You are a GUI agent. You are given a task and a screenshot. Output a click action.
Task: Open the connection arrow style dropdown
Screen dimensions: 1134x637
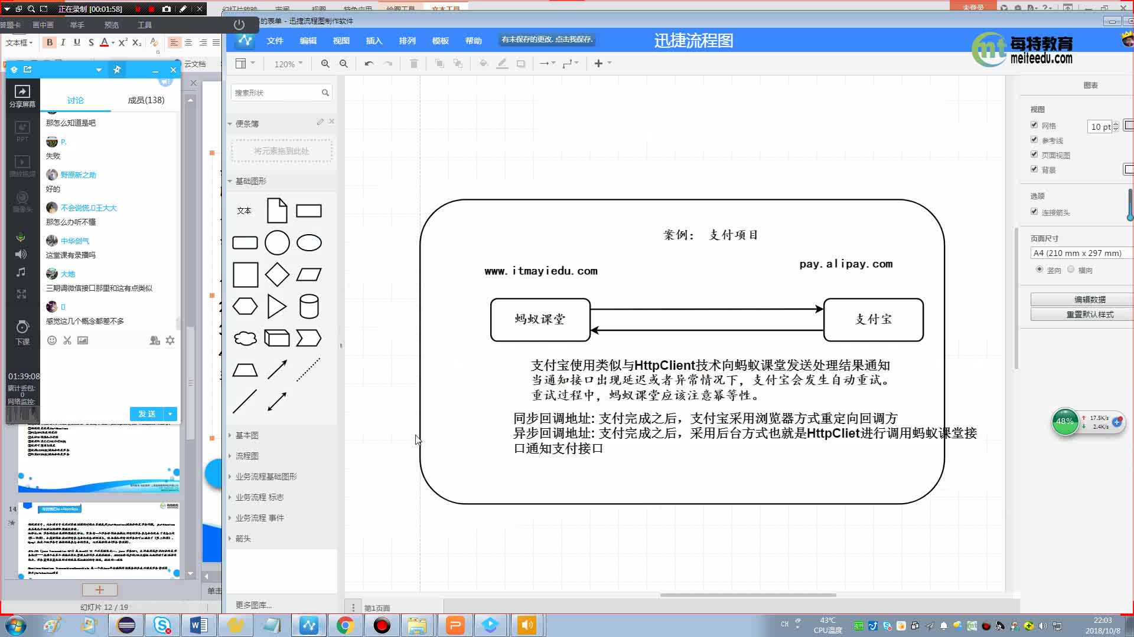click(x=548, y=64)
